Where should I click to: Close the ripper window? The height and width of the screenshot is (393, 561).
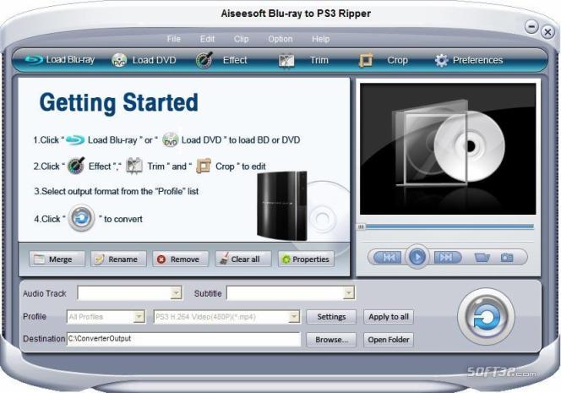(547, 32)
